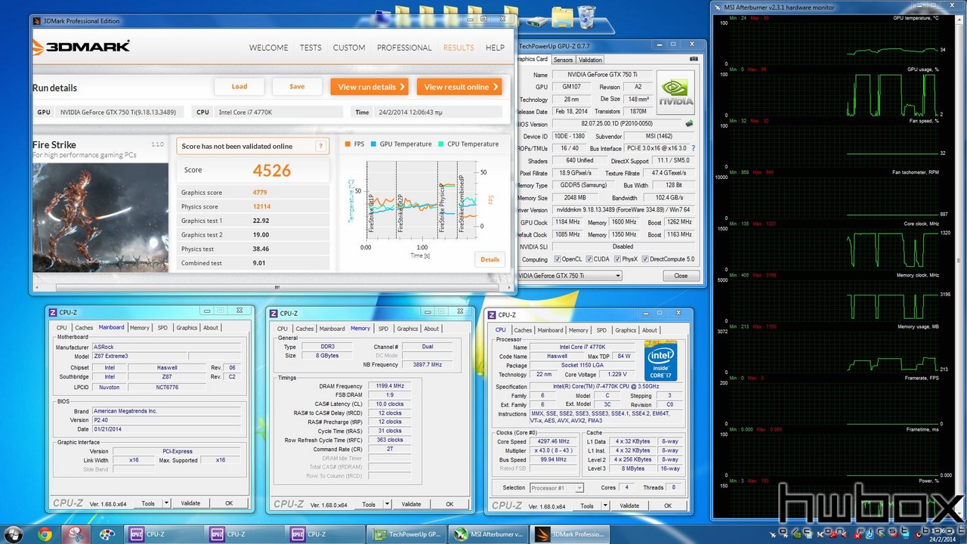This screenshot has width=967, height=544.
Task: Click the Close button in GPU-Z
Action: pos(681,276)
